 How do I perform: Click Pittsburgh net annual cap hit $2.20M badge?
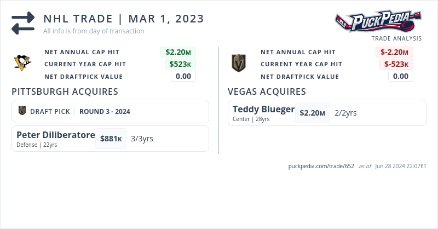(178, 52)
